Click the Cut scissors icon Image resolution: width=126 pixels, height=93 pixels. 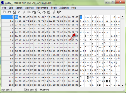24,12
